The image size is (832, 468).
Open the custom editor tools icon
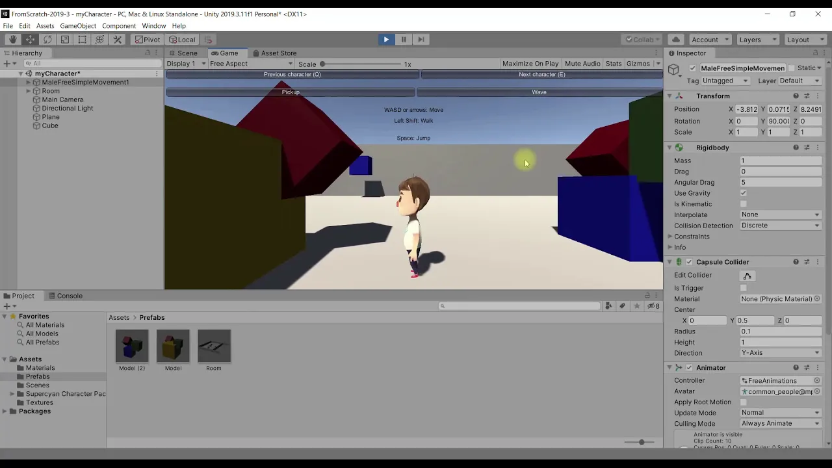click(118, 40)
